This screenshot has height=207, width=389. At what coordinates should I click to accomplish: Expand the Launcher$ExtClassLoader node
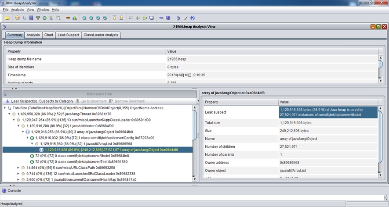18,174
